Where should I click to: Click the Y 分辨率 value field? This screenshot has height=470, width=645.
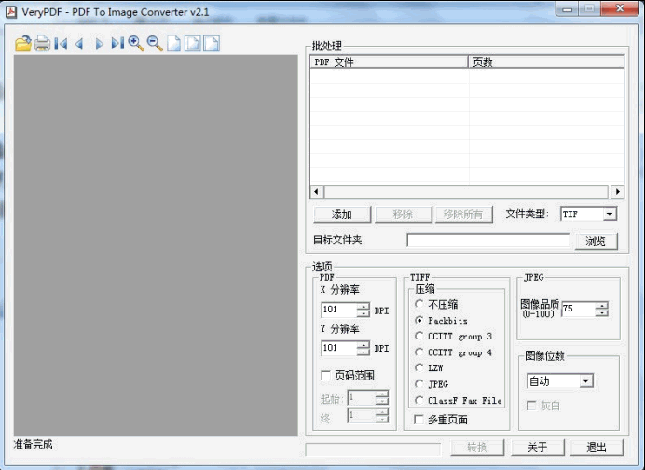pos(339,348)
